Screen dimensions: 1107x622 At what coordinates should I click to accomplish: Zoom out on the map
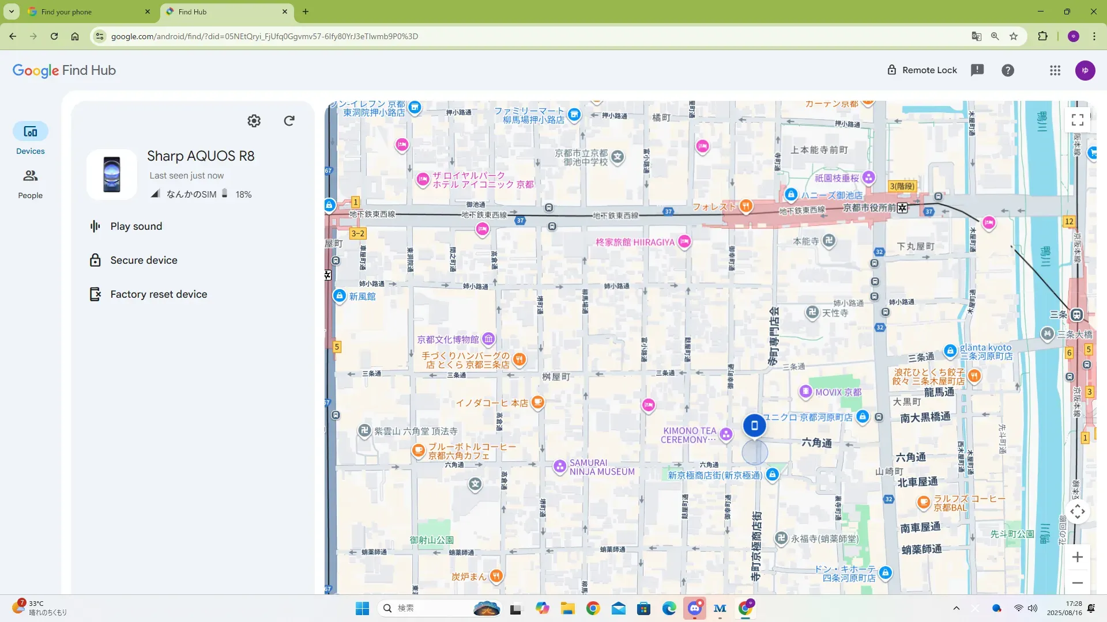[1077, 583]
